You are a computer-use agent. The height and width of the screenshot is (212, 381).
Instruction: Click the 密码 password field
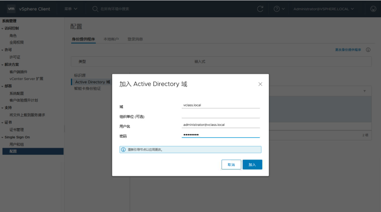tap(220, 135)
